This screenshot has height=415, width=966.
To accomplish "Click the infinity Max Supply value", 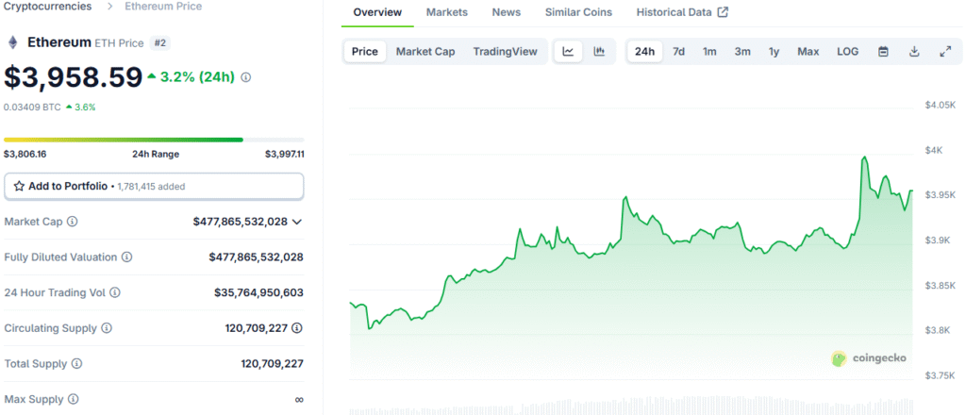I will point(299,400).
